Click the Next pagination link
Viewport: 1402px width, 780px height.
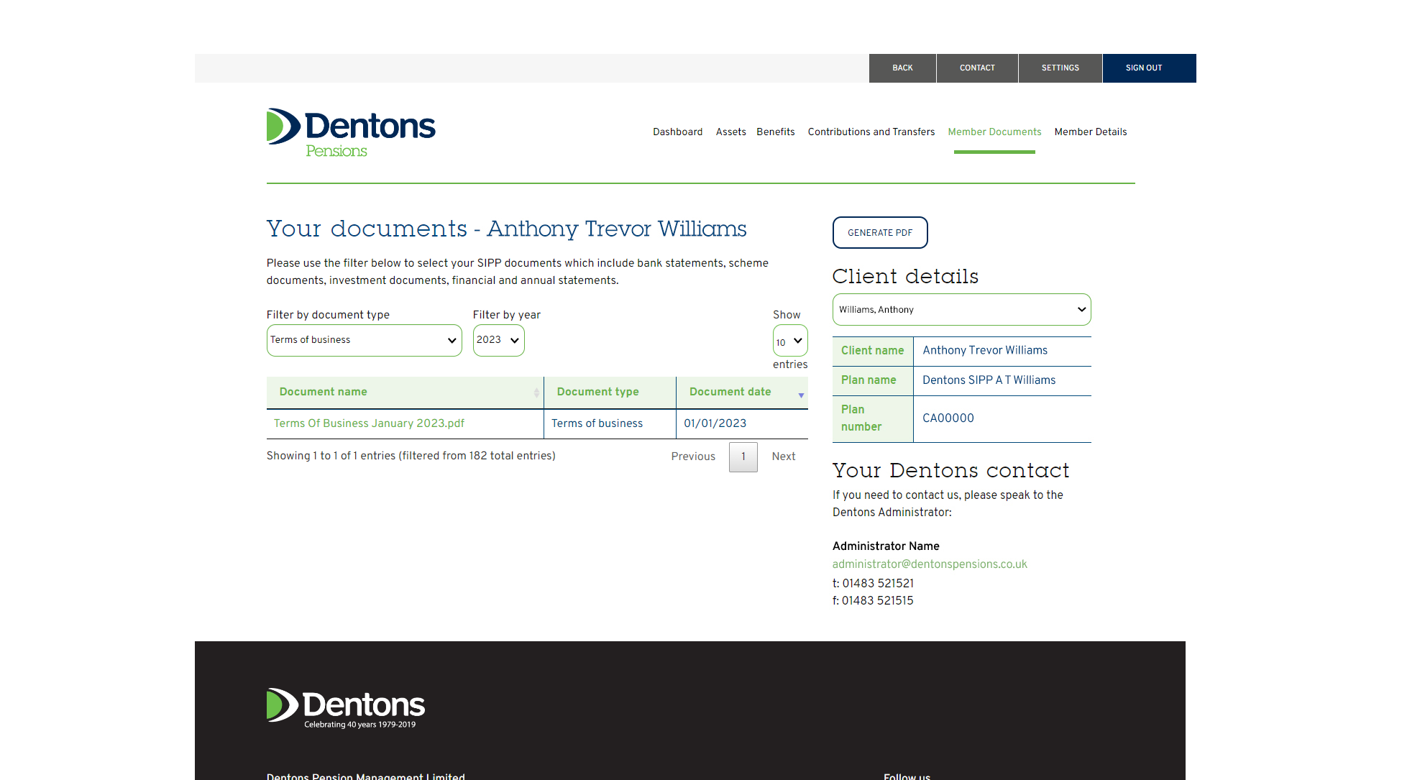coord(784,456)
